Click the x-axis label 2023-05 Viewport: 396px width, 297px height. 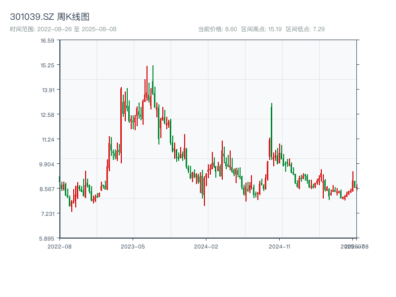tap(133, 247)
